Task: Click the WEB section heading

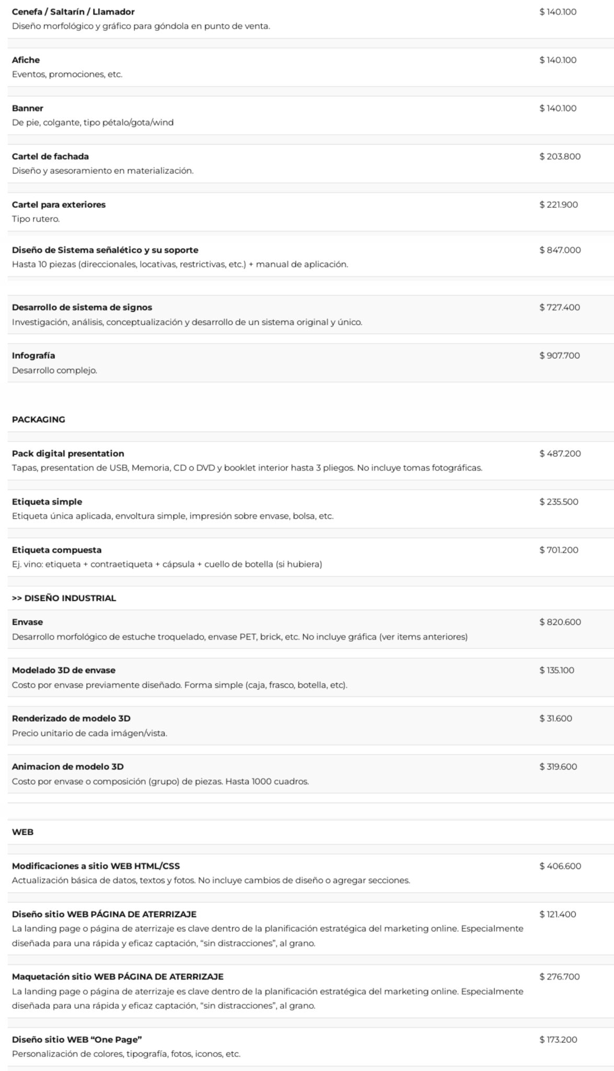Action: (x=22, y=832)
